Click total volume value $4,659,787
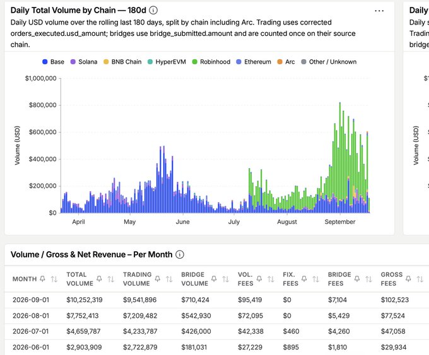The image size is (429, 355). point(83,331)
